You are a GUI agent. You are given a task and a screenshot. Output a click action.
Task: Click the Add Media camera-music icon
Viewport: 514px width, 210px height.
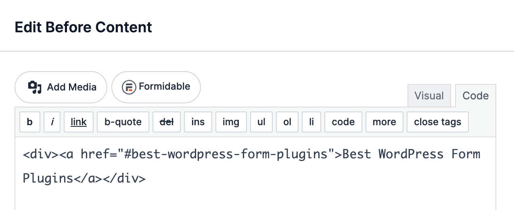tap(35, 87)
